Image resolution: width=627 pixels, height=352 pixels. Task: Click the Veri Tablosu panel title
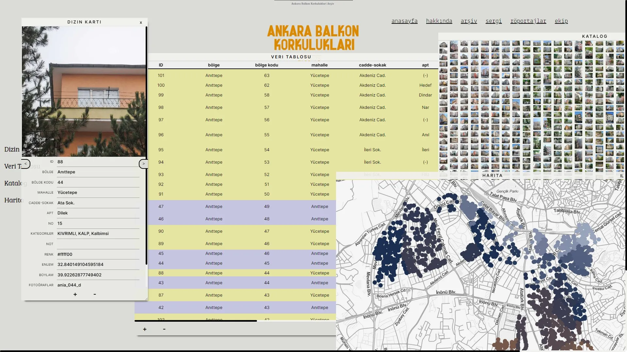[291, 57]
